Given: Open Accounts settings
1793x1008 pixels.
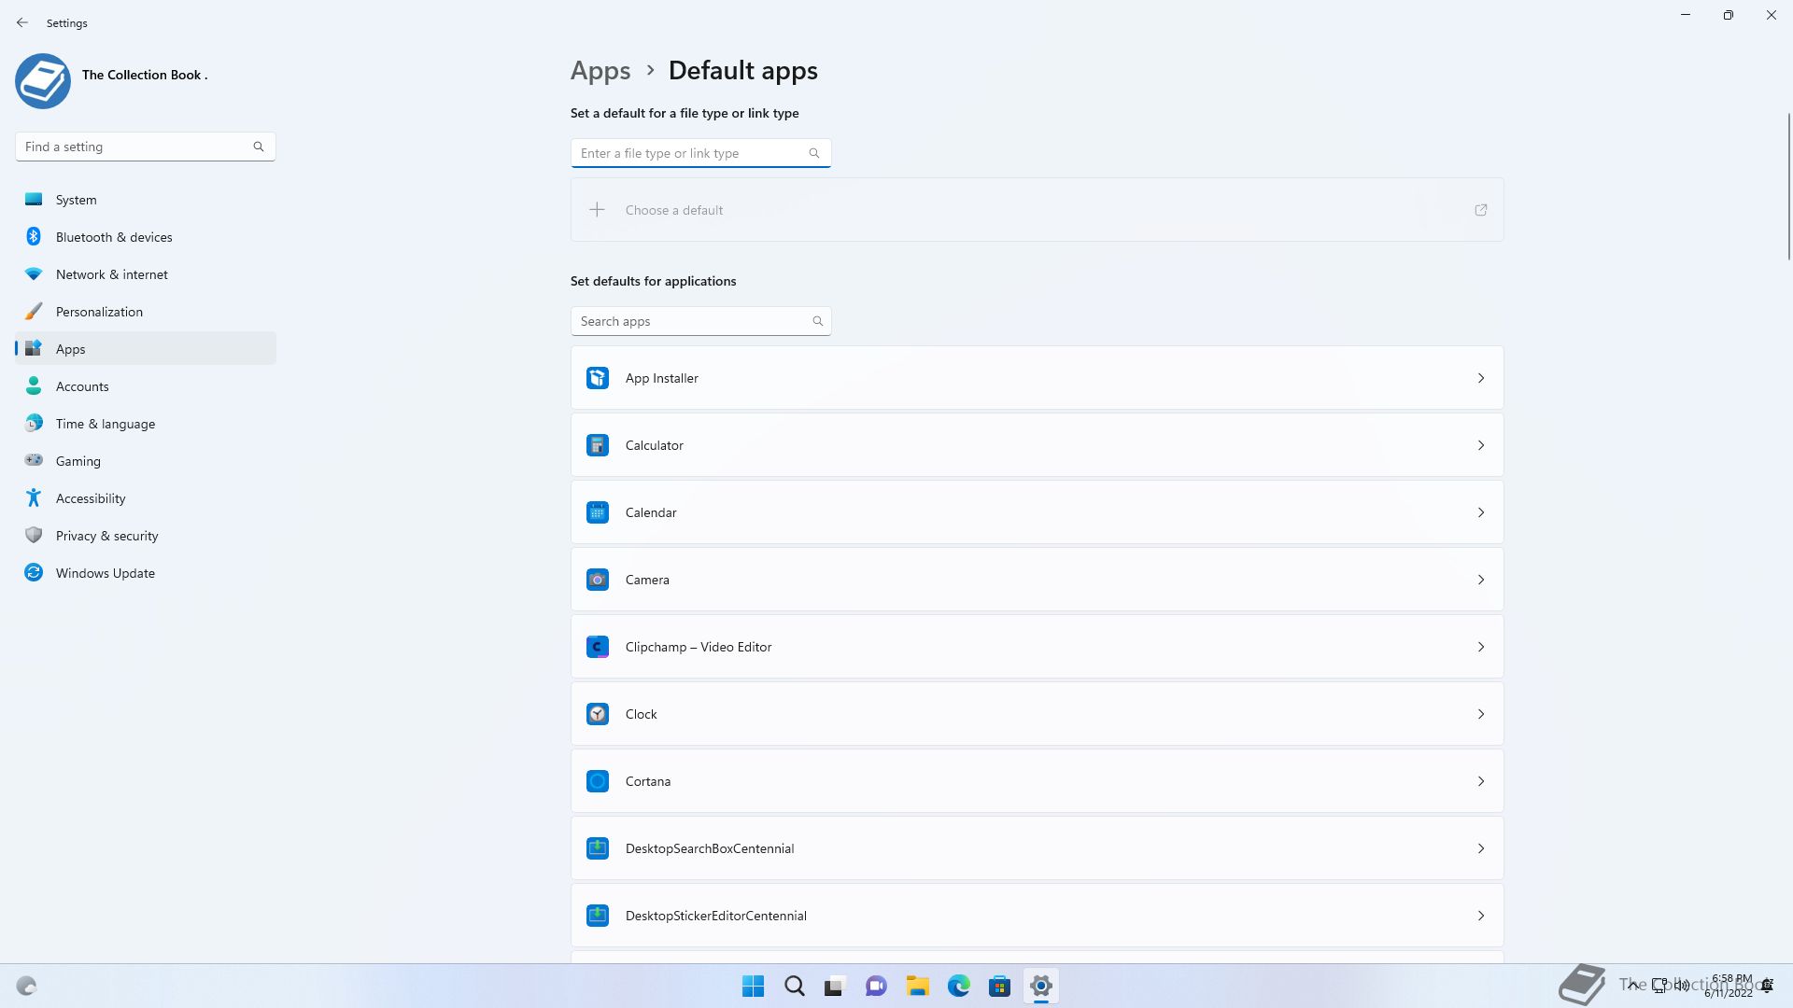Looking at the screenshot, I should [146, 386].
